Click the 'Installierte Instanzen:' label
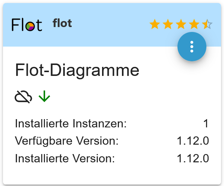 71,123
